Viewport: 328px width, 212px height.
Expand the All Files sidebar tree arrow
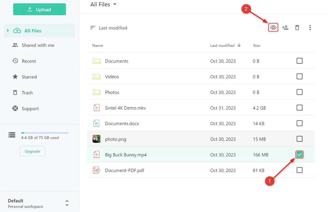pos(8,31)
